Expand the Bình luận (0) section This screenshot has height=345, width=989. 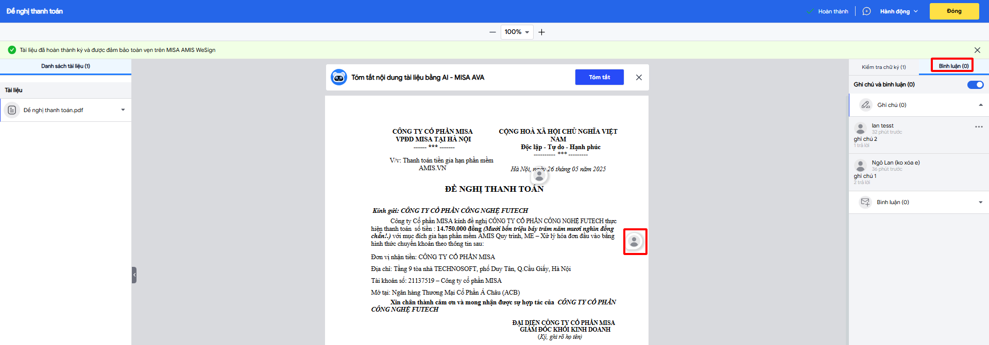[981, 202]
